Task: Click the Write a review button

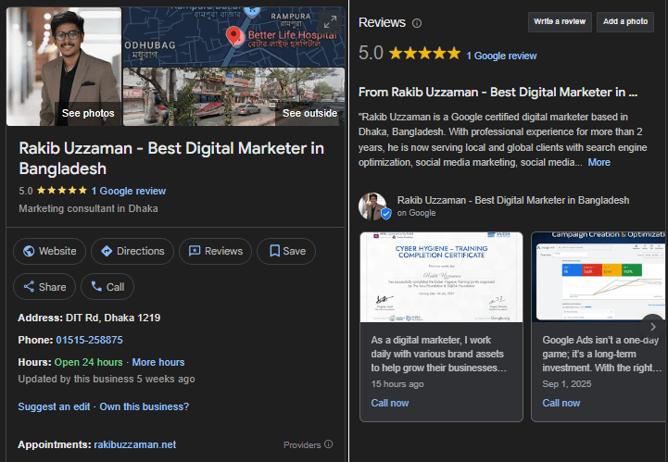Action: pos(560,21)
